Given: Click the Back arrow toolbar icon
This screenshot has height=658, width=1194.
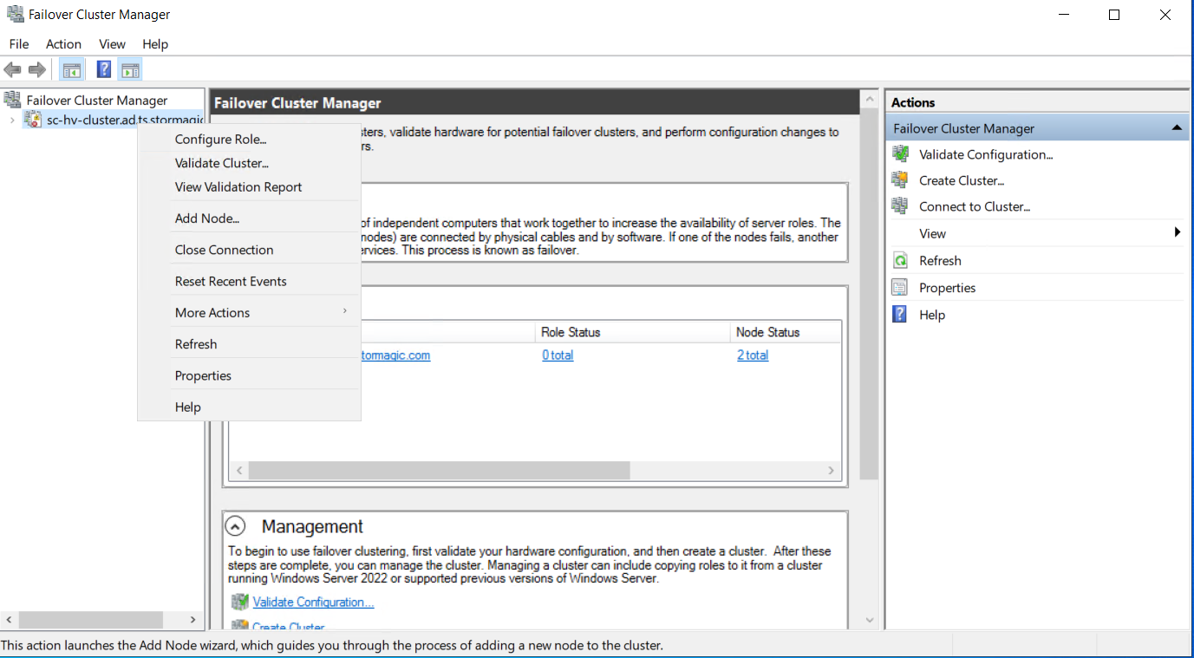Looking at the screenshot, I should (12, 69).
